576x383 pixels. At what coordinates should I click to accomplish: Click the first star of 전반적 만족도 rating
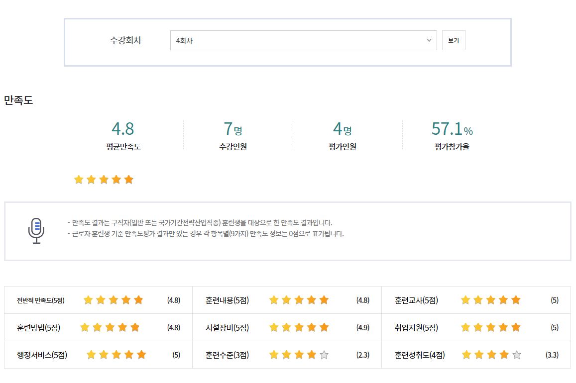pyautogui.click(x=88, y=300)
